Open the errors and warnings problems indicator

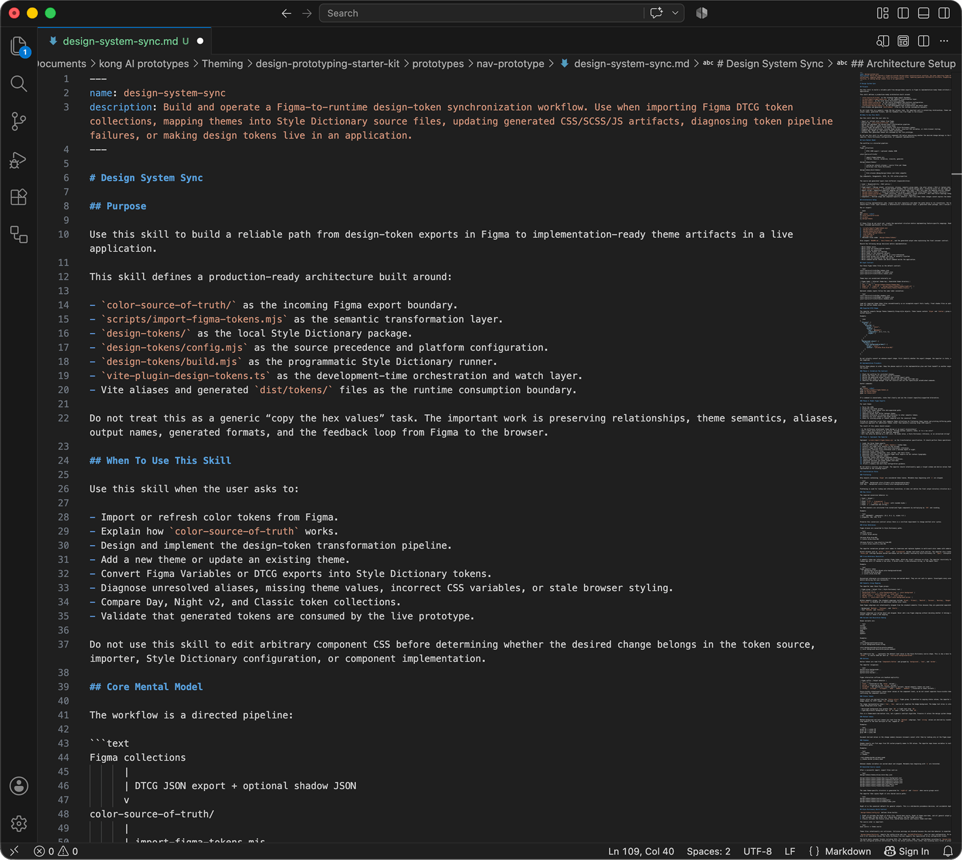[56, 851]
